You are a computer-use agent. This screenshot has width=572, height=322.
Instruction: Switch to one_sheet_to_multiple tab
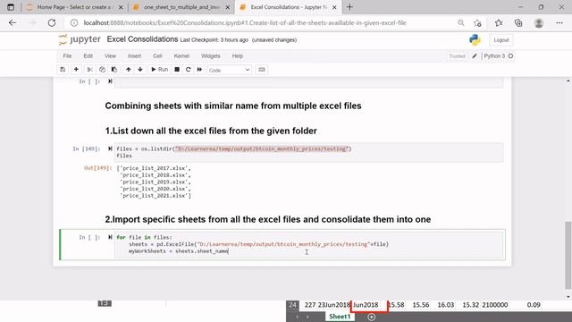point(181,7)
